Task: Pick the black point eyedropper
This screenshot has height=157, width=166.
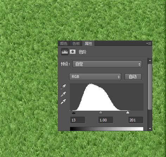Action: click(x=63, y=87)
